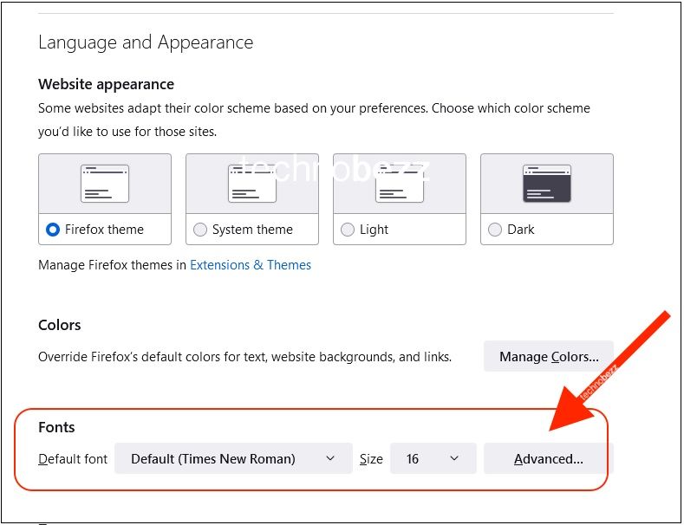
Task: Open the Default font dropdown
Action: (233, 458)
